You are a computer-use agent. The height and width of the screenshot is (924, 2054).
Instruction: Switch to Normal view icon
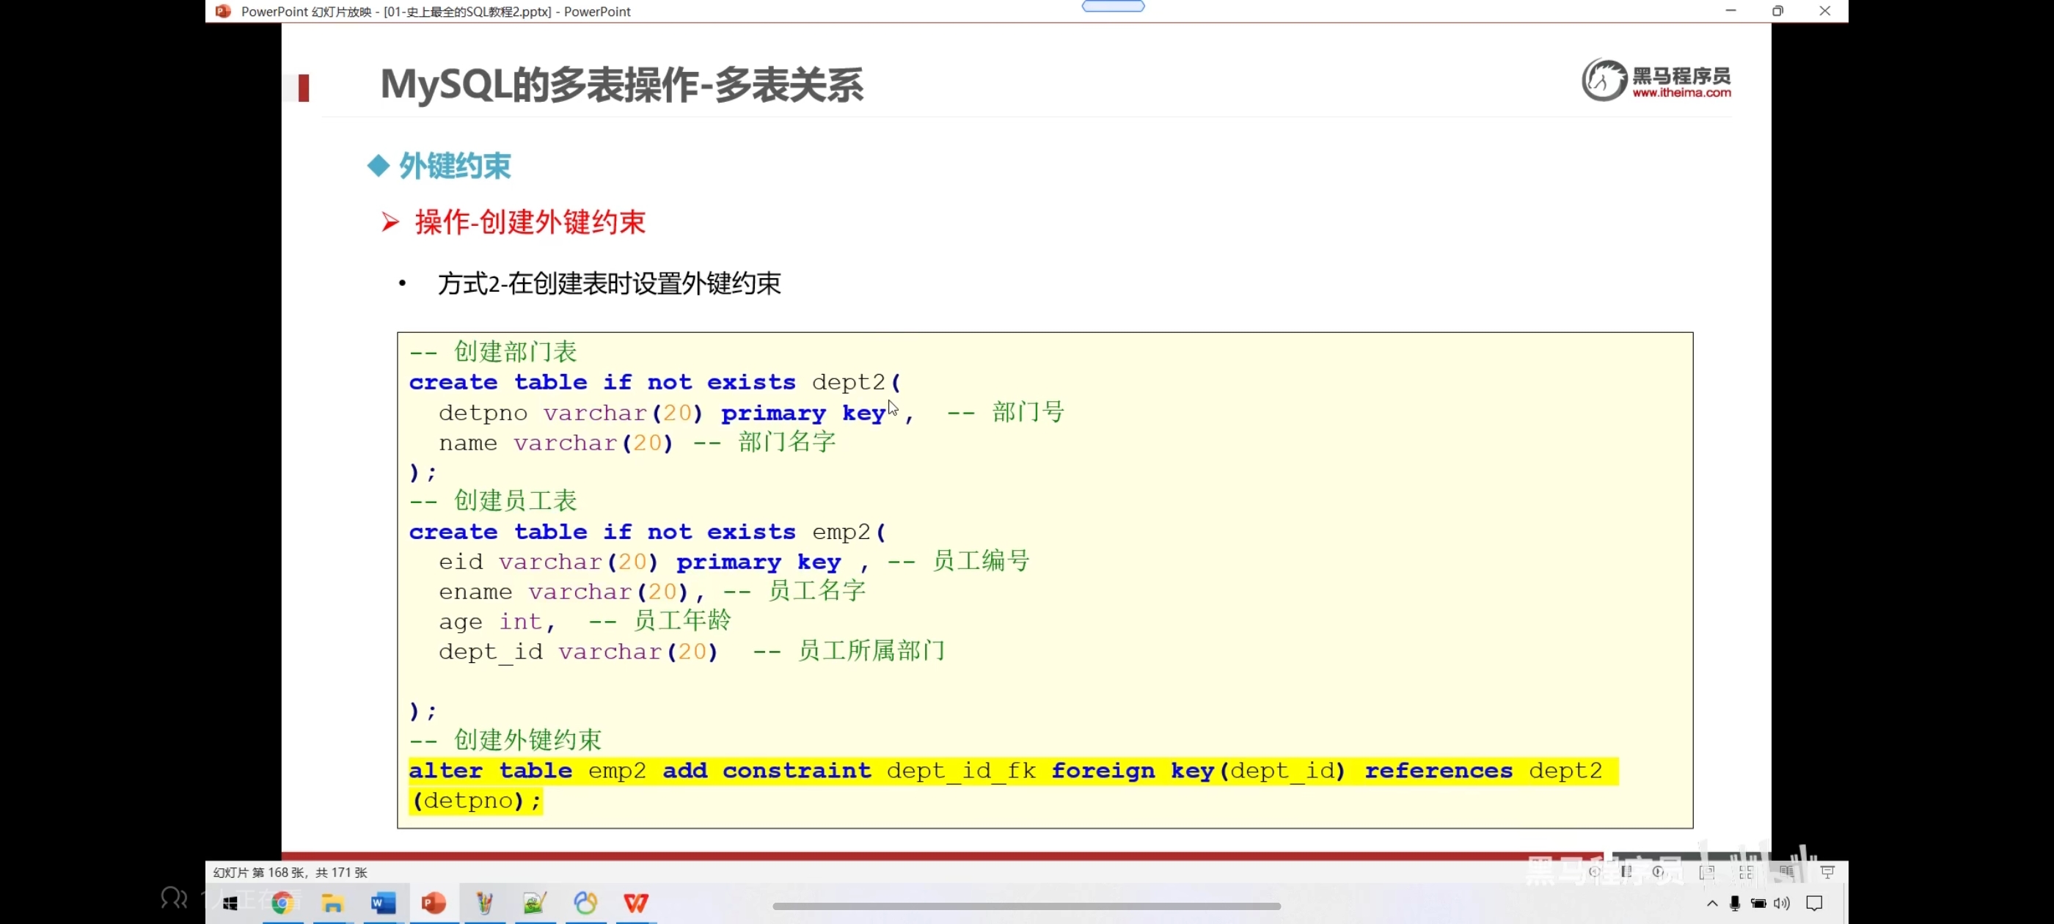point(1707,872)
